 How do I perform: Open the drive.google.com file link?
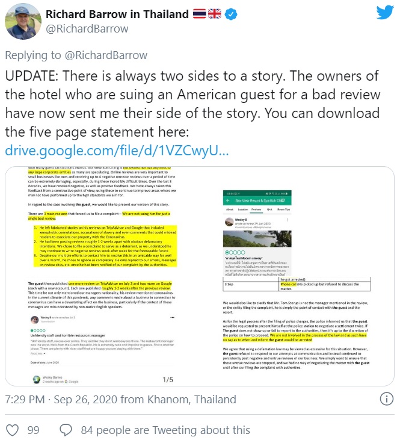pos(117,150)
